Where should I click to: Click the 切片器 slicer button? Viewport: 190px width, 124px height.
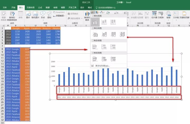(154, 15)
